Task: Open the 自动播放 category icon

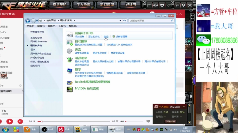Action: click(x=70, y=43)
